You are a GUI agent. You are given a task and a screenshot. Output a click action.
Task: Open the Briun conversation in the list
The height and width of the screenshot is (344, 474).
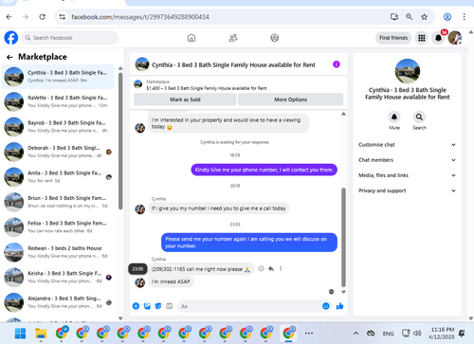point(58,202)
